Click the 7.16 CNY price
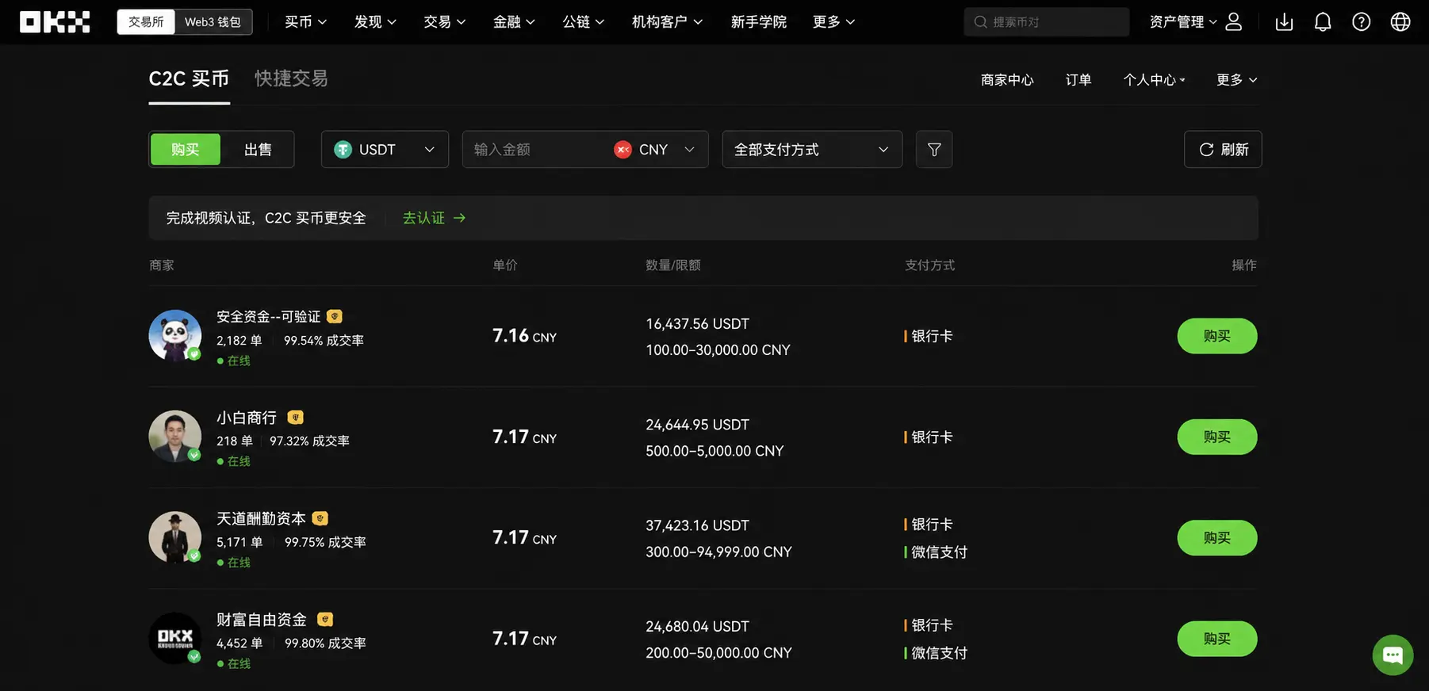This screenshot has width=1429, height=691. click(x=524, y=336)
